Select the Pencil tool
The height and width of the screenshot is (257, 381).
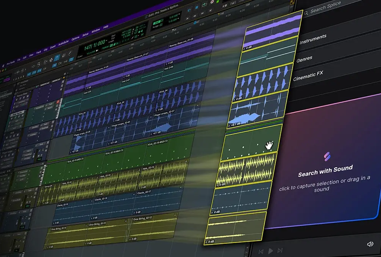70,53
